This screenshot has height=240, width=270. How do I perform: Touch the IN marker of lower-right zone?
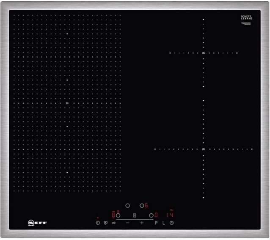(x=204, y=149)
